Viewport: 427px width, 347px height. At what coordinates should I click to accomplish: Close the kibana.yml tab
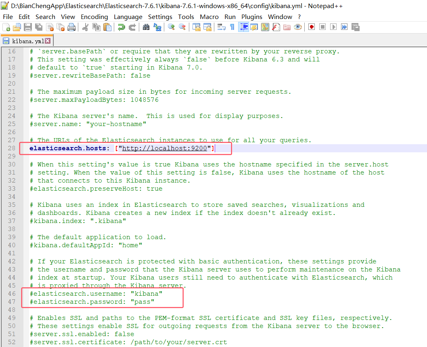tap(48, 41)
